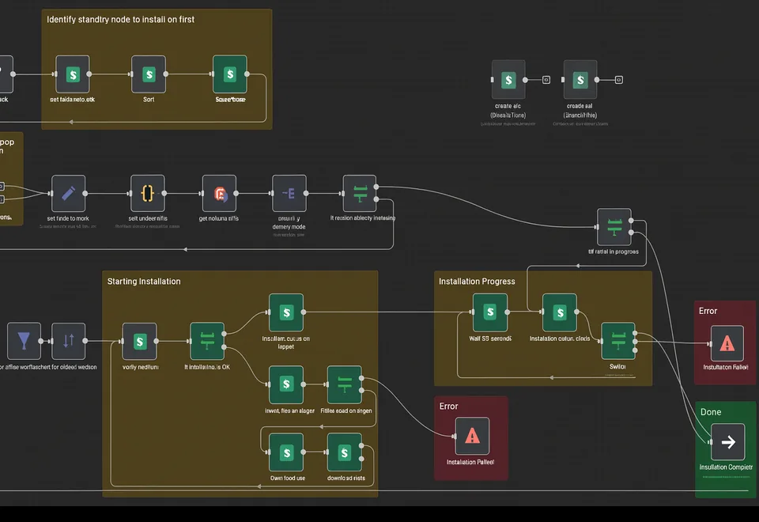Viewport: 759px width, 522px height.
Task: Open the "Walf S8" wait node
Action: 490,312
